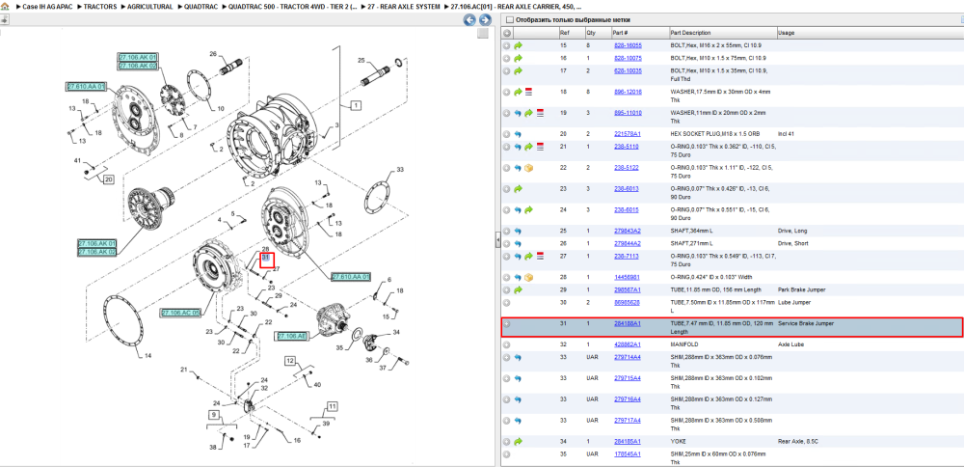Viewport: 964px width, 467px height.
Task: Click the pin icon above the diagram
Action: coord(4,19)
